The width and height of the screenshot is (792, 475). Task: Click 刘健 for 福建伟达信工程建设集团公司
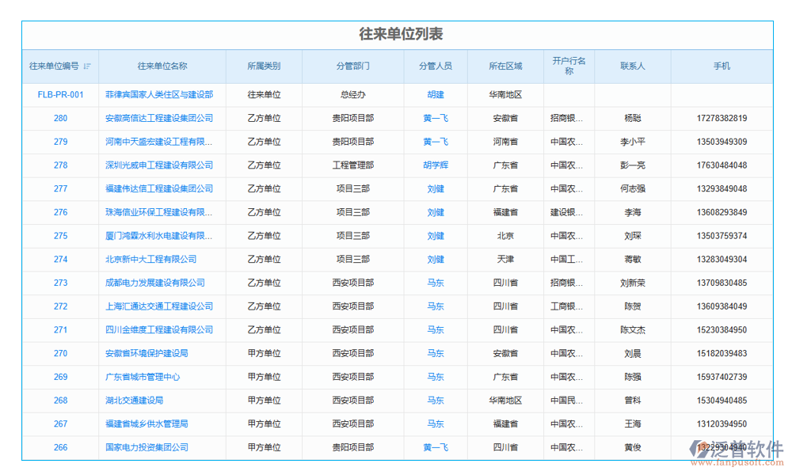pyautogui.click(x=434, y=189)
